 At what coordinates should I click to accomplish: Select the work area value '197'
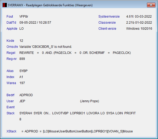point(22,83)
